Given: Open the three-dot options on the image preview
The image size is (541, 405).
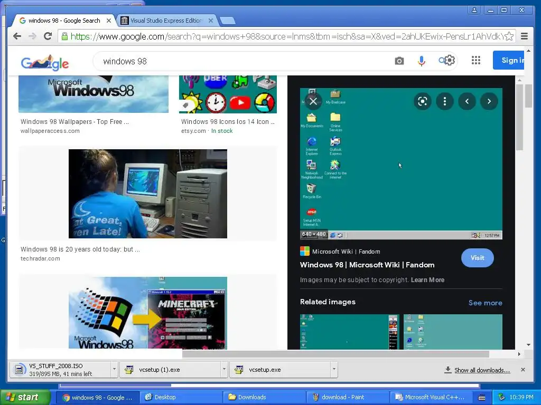Looking at the screenshot, I should click(x=445, y=101).
